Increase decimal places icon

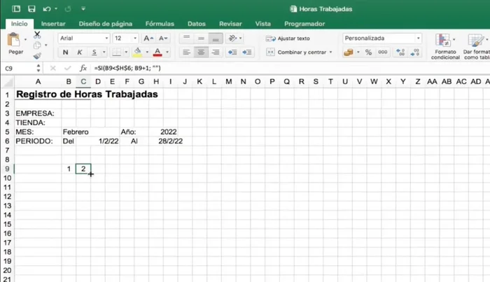tap(400, 52)
